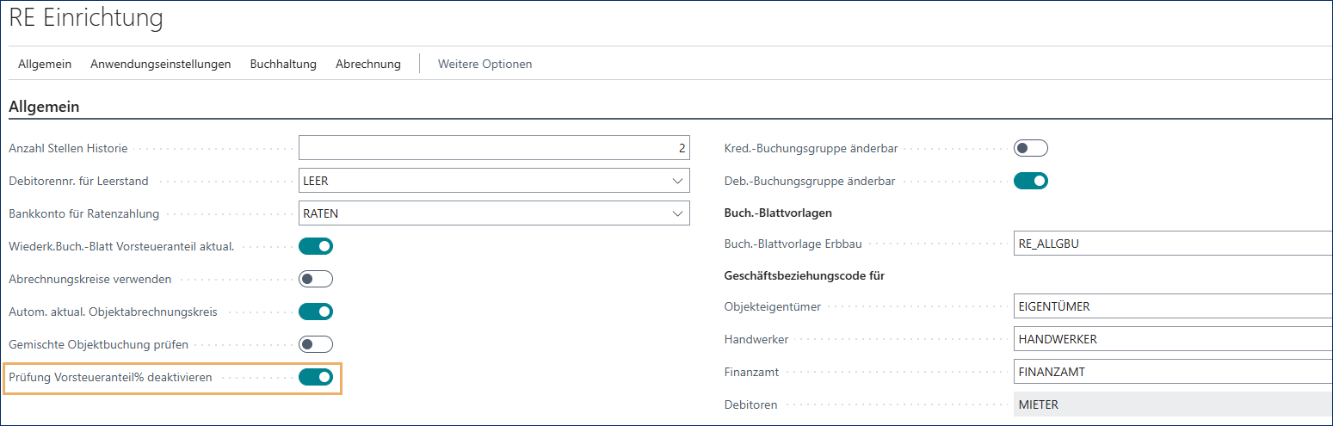The height and width of the screenshot is (426, 1333).
Task: Select the Buchhaltung menu item
Action: click(283, 64)
